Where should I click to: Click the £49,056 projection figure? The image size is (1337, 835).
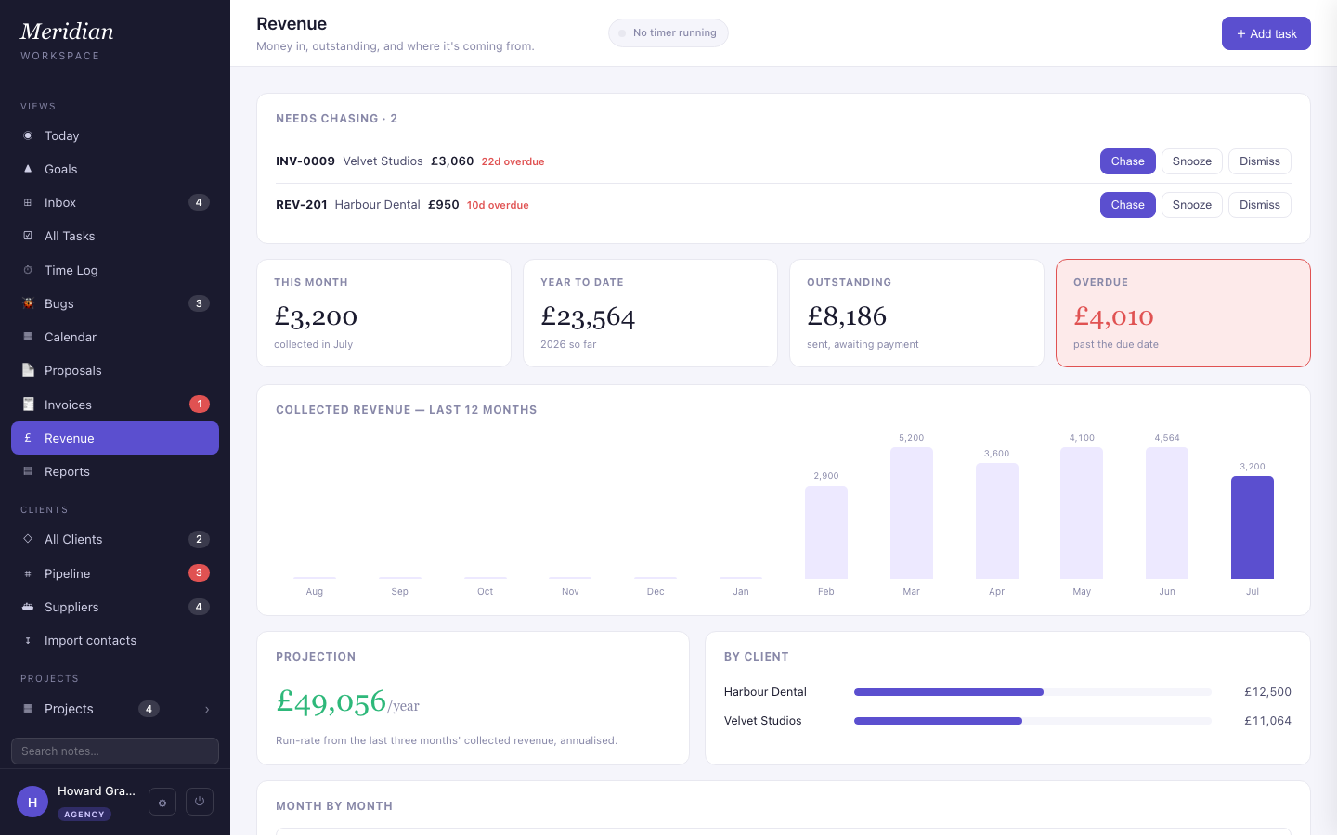point(331,701)
